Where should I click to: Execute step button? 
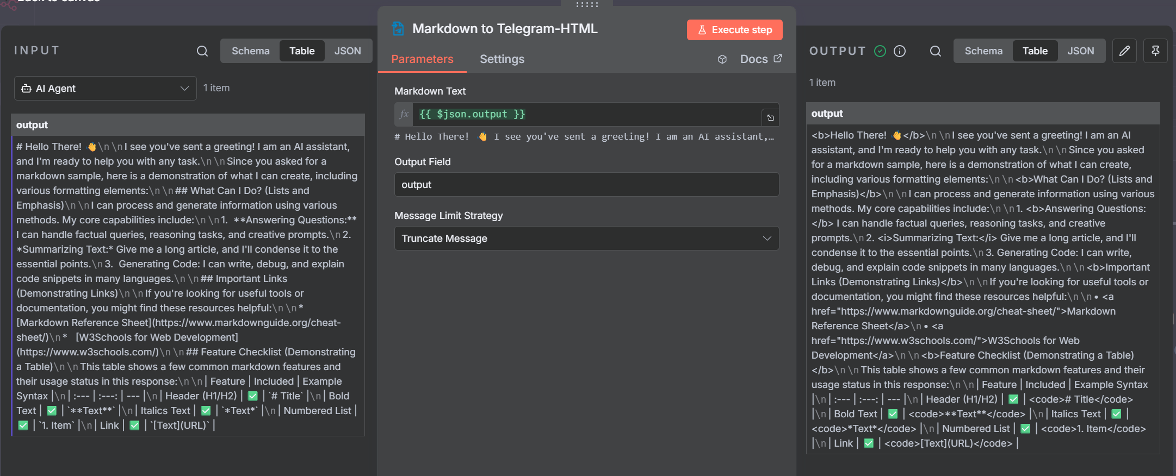pyautogui.click(x=734, y=30)
